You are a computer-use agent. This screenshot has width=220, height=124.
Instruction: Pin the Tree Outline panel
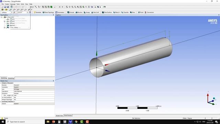point(53,15)
